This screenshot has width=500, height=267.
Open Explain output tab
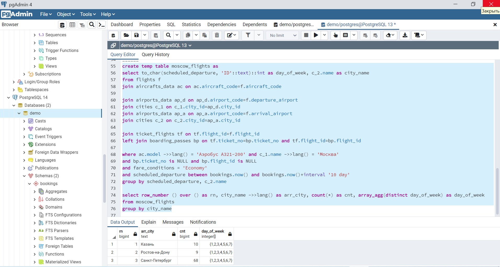[149, 222]
